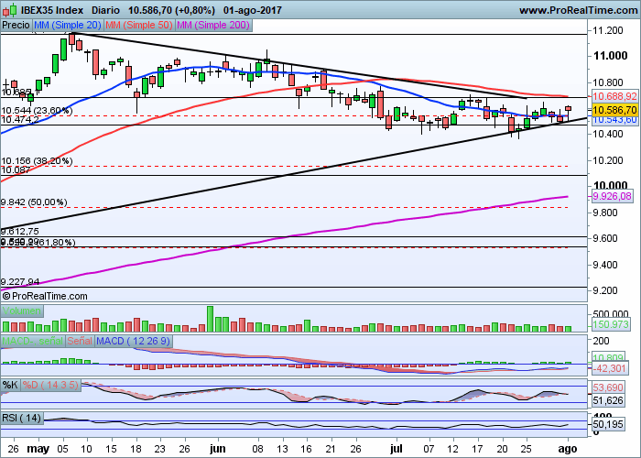Select the MM (Simple 20) indicator label

point(68,26)
